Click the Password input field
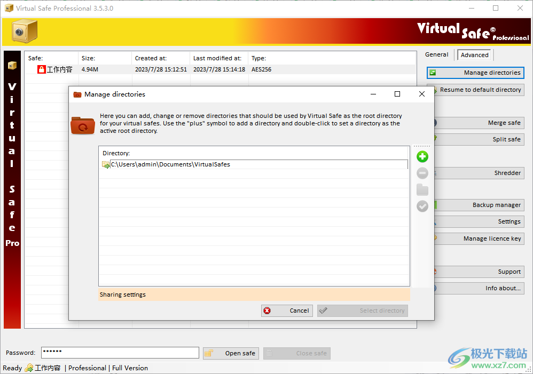The image size is (533, 374). [x=120, y=353]
